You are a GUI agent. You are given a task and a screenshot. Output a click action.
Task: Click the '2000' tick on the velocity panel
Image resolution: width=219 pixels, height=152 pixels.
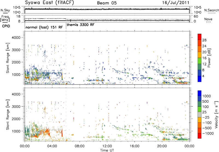point(16,119)
